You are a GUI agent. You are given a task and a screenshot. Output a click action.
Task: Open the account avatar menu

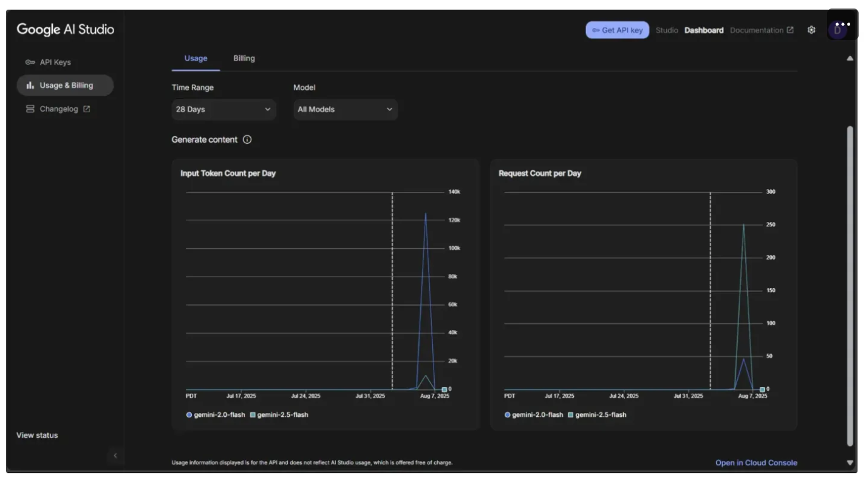pyautogui.click(x=837, y=30)
